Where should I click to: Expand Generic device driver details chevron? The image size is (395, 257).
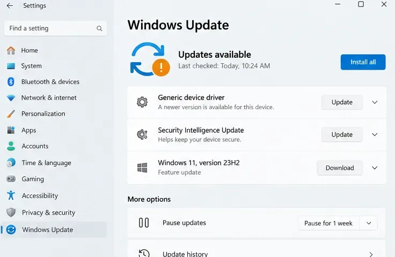click(375, 102)
